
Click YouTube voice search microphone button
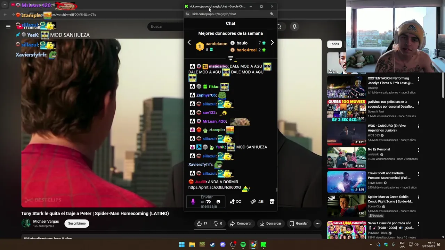(294, 26)
